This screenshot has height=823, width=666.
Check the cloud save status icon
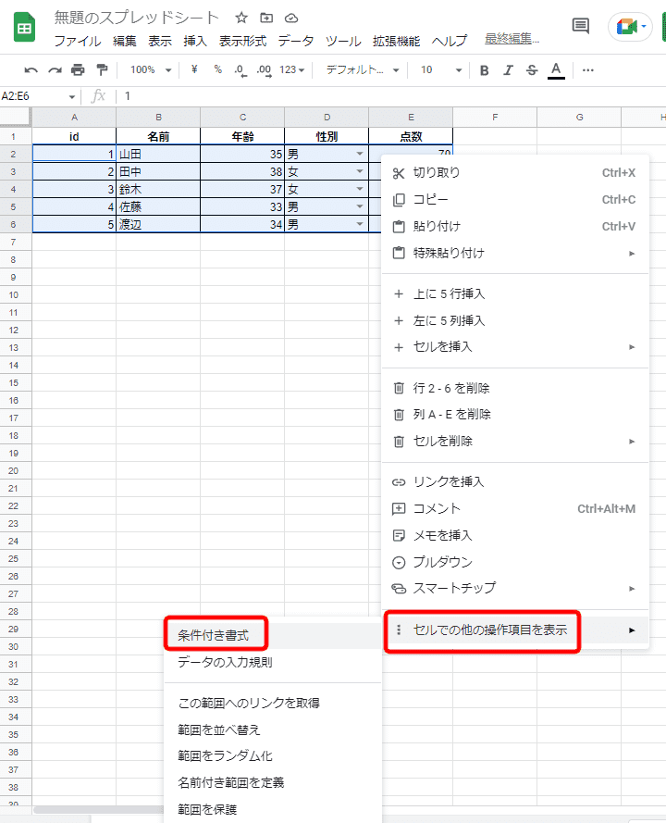(291, 19)
